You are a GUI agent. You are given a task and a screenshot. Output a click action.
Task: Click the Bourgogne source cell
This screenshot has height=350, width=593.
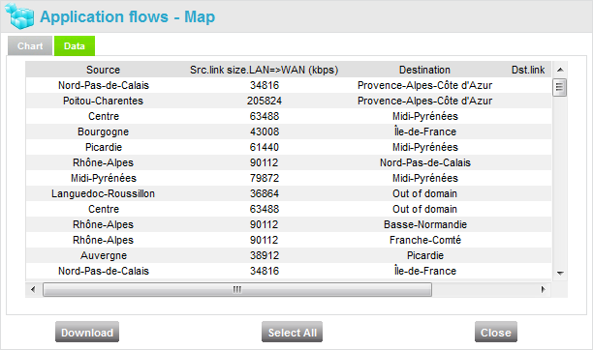(104, 131)
